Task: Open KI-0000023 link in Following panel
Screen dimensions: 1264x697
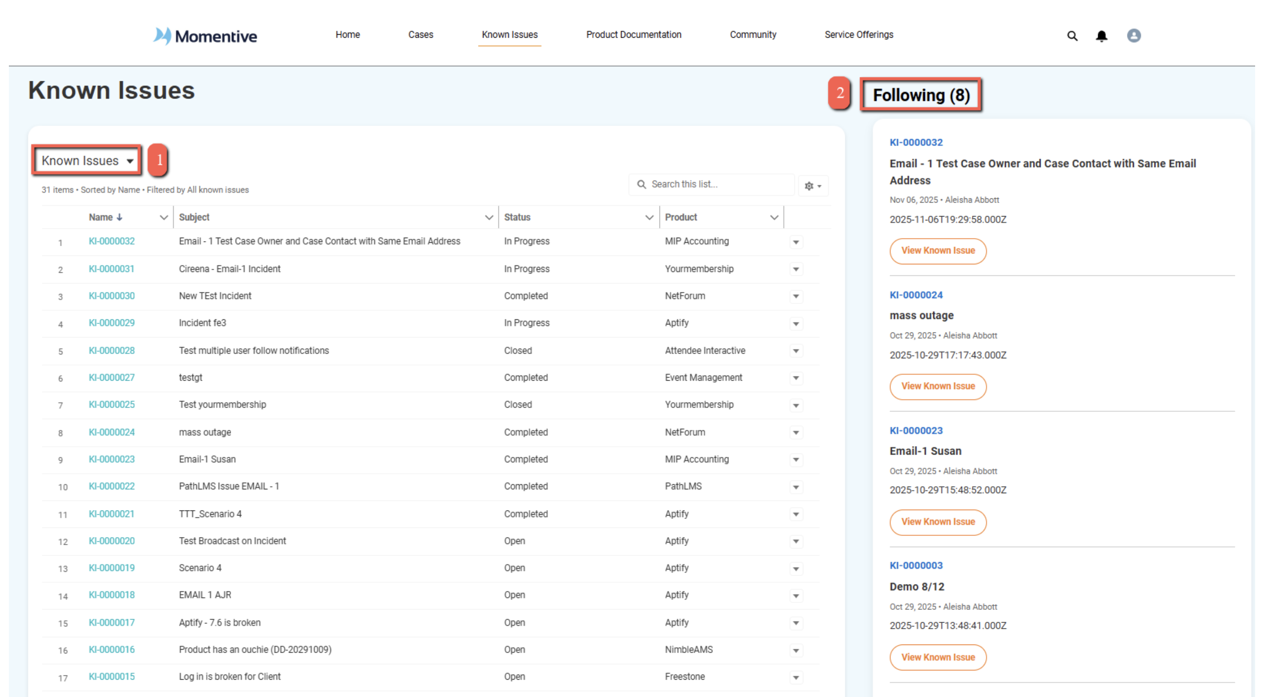Action: pyautogui.click(x=915, y=431)
